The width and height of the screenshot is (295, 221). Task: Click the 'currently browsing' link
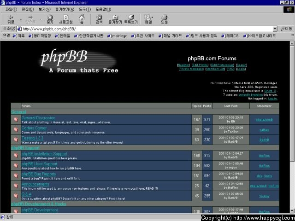pos(250,95)
